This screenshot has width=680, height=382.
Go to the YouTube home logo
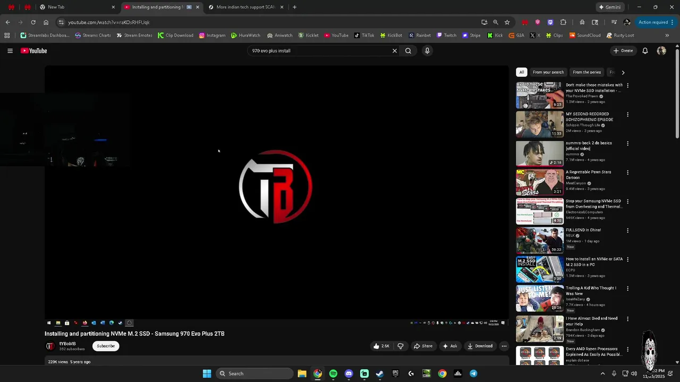(34, 51)
